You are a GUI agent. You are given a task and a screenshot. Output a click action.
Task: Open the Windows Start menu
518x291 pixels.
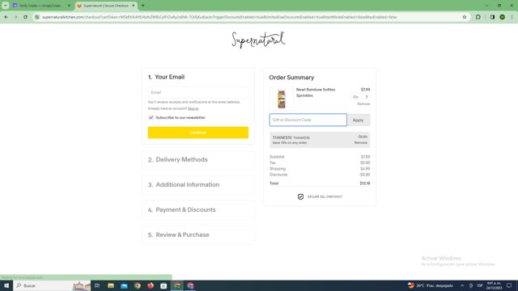pyautogui.click(x=6, y=285)
